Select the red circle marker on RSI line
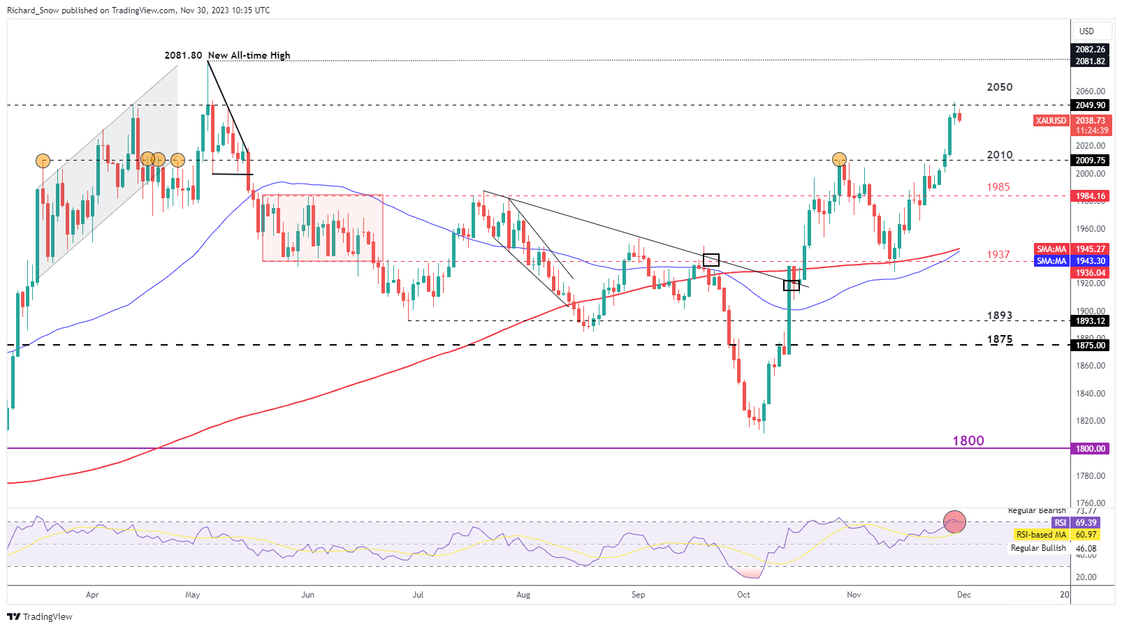The width and height of the screenshot is (1122, 629). pos(954,521)
